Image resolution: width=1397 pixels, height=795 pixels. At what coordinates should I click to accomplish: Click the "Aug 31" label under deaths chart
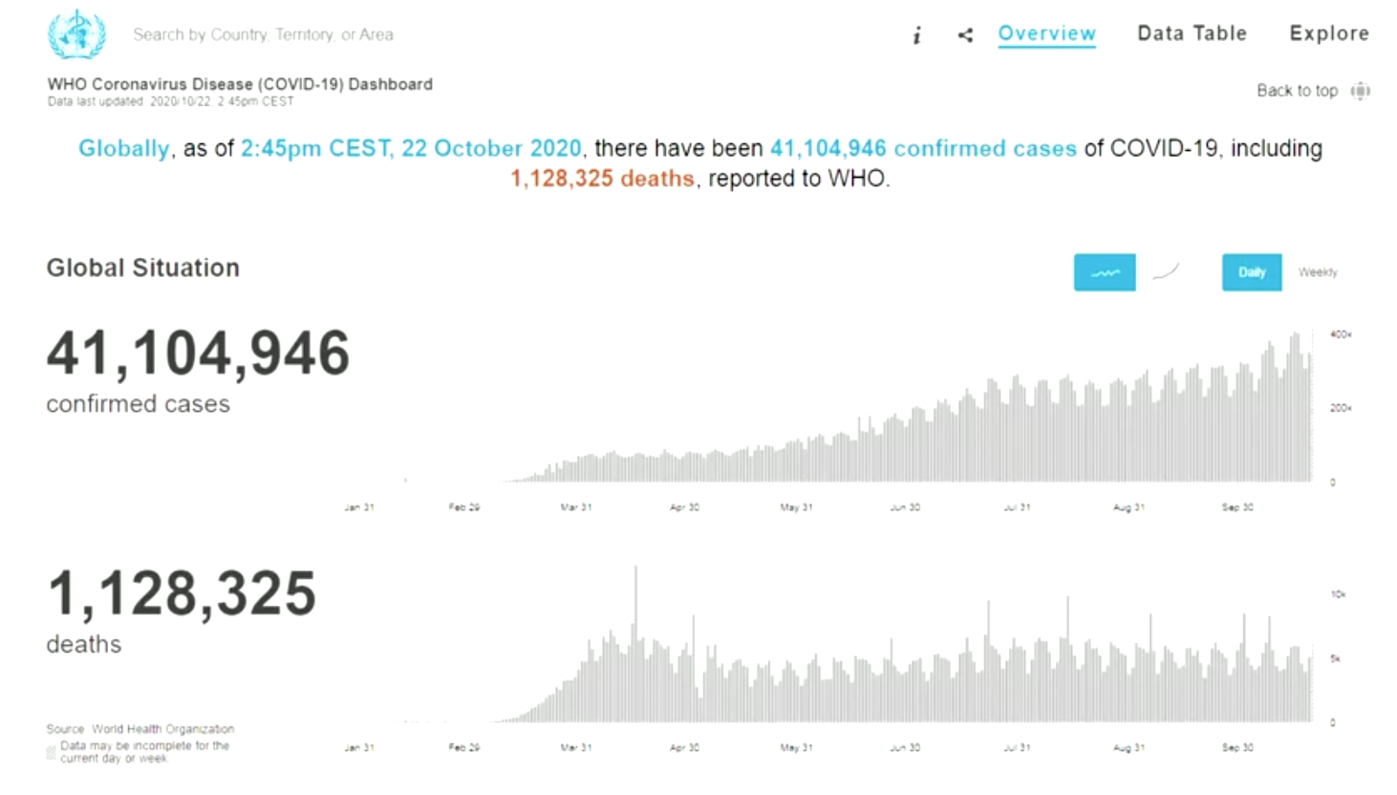tap(1128, 748)
